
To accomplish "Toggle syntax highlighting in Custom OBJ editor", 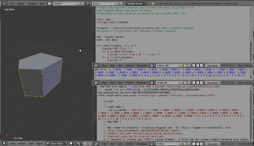I will pyautogui.click(x=201, y=65).
